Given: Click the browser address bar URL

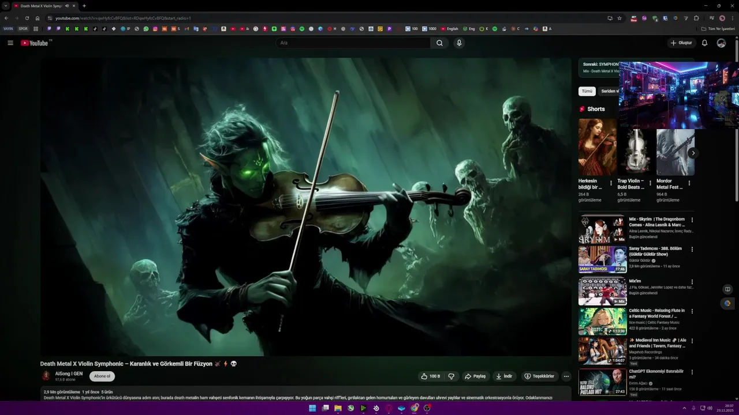Looking at the screenshot, I should pyautogui.click(x=123, y=18).
